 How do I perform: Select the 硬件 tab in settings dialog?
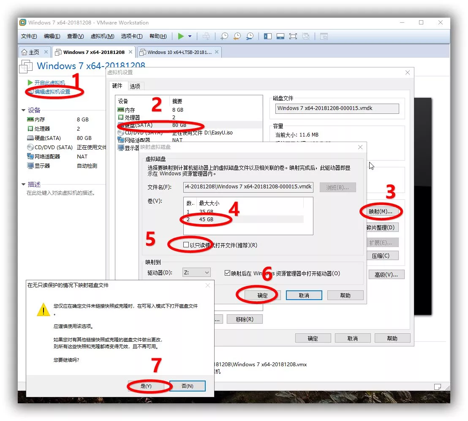tap(117, 86)
